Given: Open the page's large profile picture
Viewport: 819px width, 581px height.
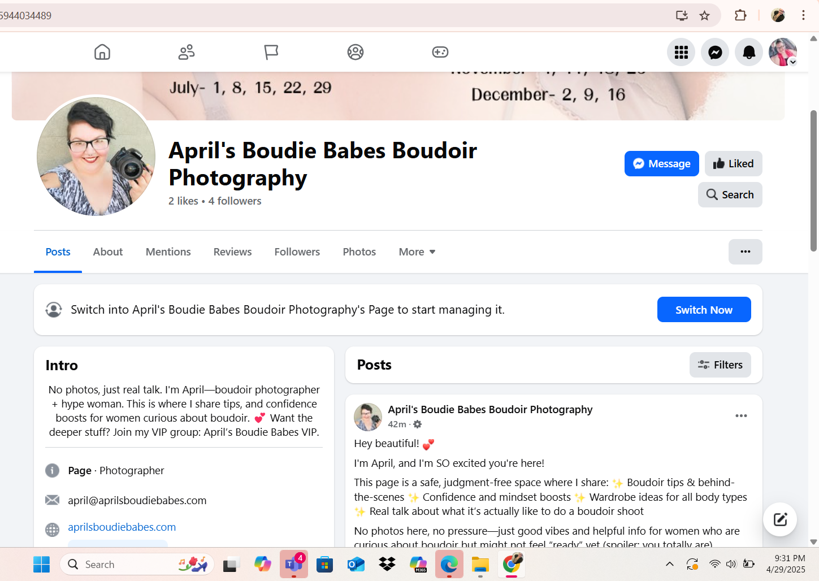Looking at the screenshot, I should 96,157.
